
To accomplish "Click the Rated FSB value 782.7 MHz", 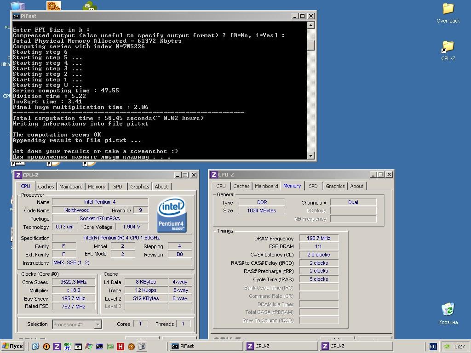I will click(73, 307).
